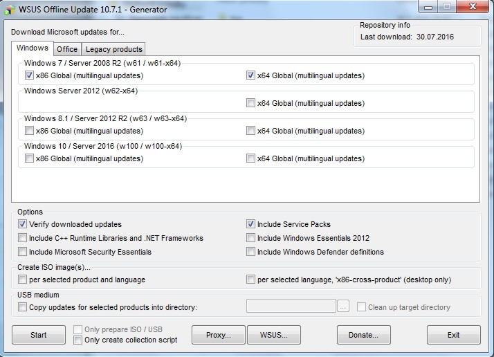Enable Windows Server 2012 x64 Global updates
This screenshot has height=357, width=494.
(250, 103)
